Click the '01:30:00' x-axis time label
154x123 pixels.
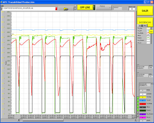[x=24, y=116]
